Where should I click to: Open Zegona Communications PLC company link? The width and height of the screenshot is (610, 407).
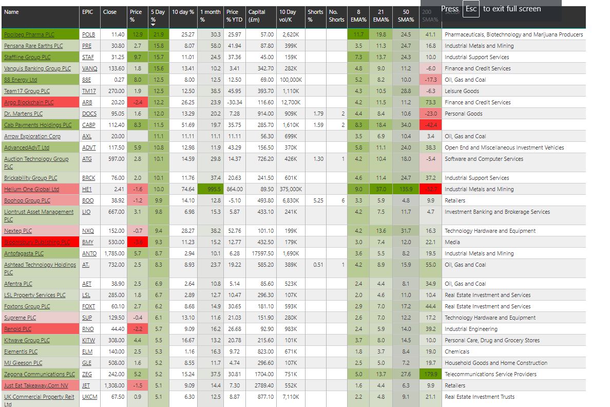coord(40,374)
